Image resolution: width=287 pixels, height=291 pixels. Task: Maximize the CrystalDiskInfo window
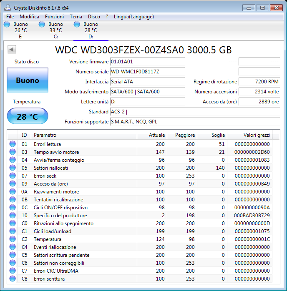click(262, 8)
